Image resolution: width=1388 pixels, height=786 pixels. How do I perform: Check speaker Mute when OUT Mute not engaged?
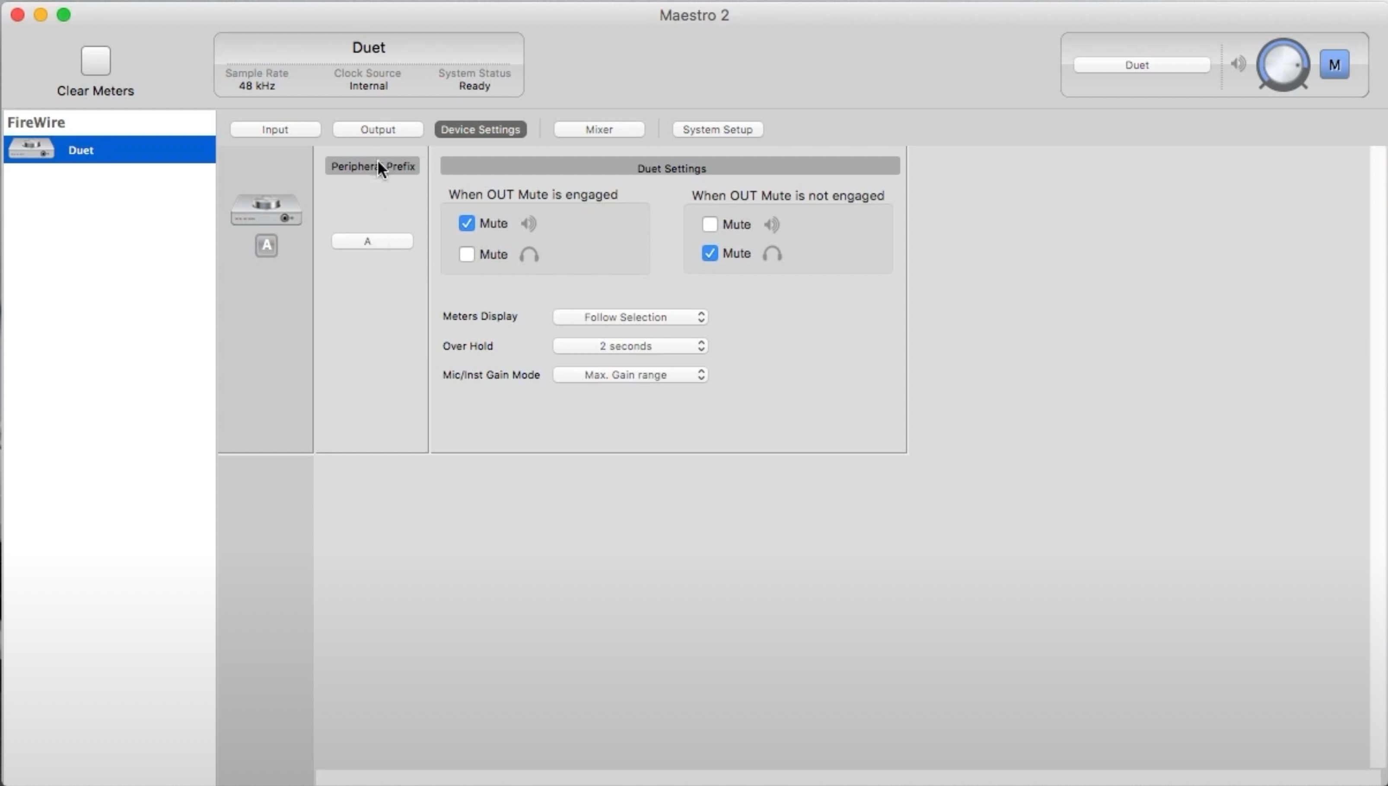coord(710,225)
